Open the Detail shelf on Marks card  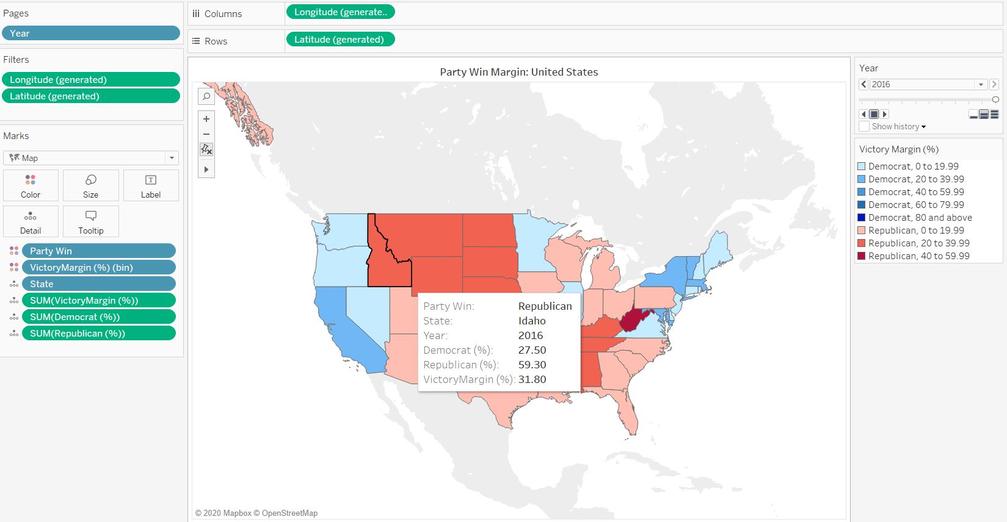[30, 221]
